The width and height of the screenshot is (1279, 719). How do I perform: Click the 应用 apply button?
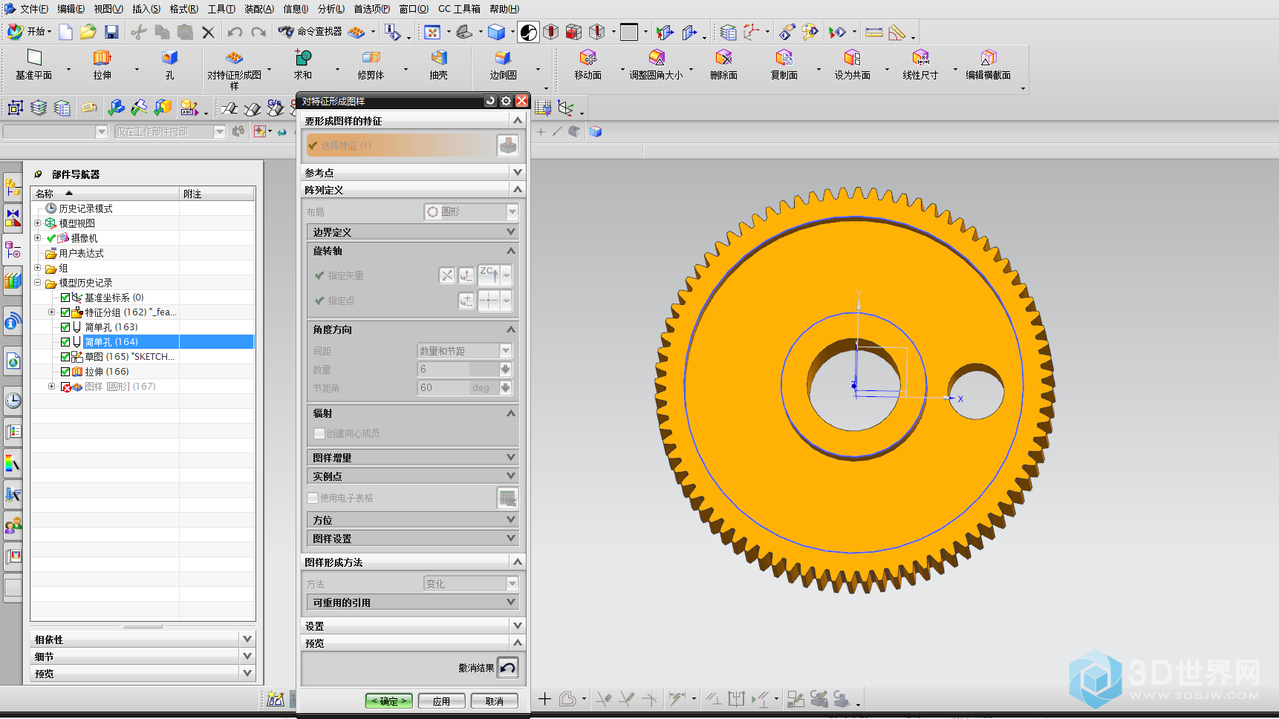click(x=442, y=701)
